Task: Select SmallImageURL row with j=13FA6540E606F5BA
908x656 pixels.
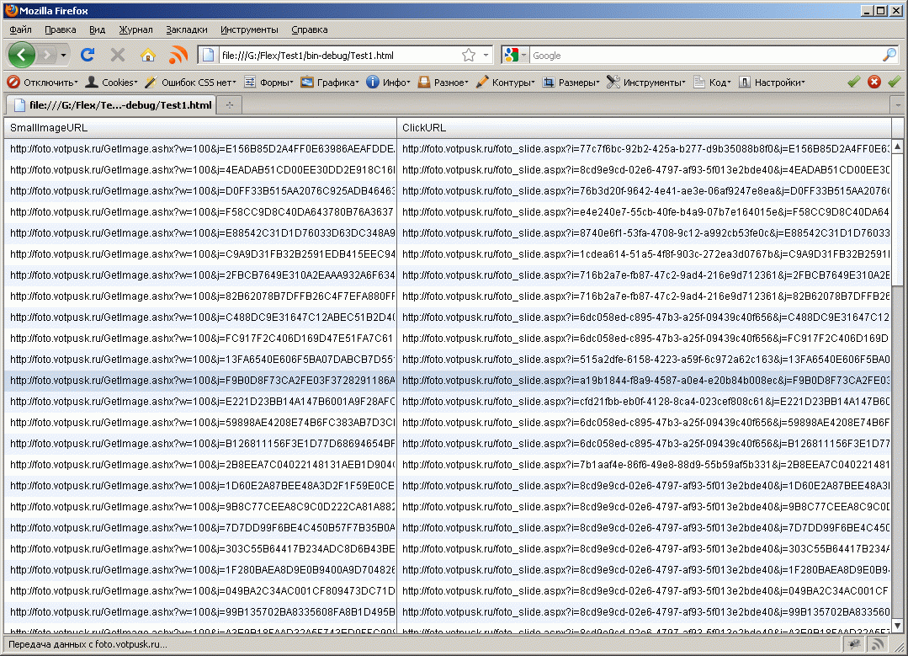Action: click(x=200, y=360)
